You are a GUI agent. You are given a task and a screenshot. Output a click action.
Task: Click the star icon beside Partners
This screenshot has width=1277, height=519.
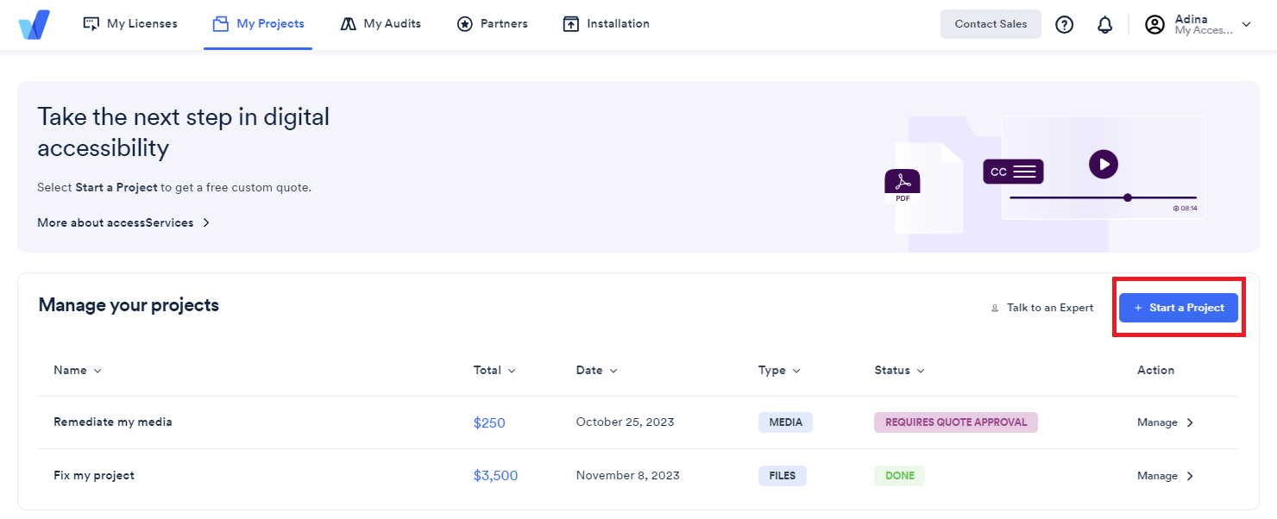(x=465, y=24)
